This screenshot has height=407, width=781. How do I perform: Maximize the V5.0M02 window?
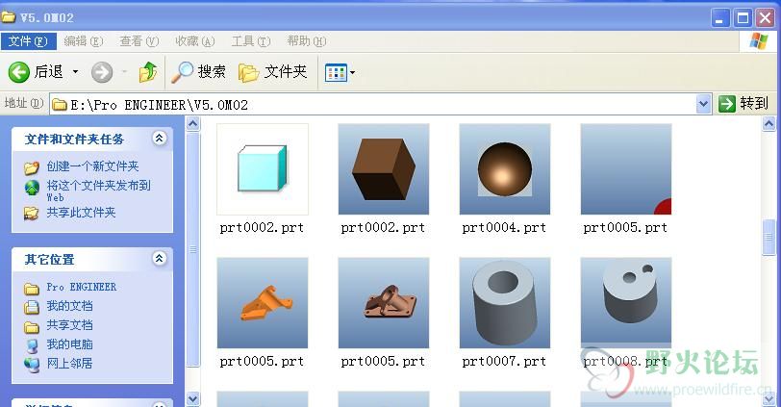(x=743, y=18)
